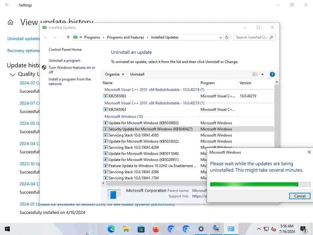Open the Settings gear on the taskbar
Screen dimensions: 313x235
(x=201, y=229)
